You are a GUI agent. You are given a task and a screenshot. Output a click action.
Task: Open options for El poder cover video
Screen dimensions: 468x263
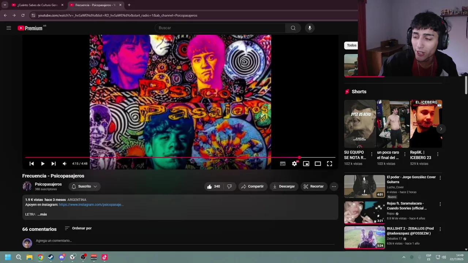coord(440,178)
